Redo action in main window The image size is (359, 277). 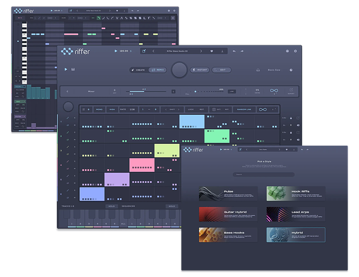click(x=242, y=51)
